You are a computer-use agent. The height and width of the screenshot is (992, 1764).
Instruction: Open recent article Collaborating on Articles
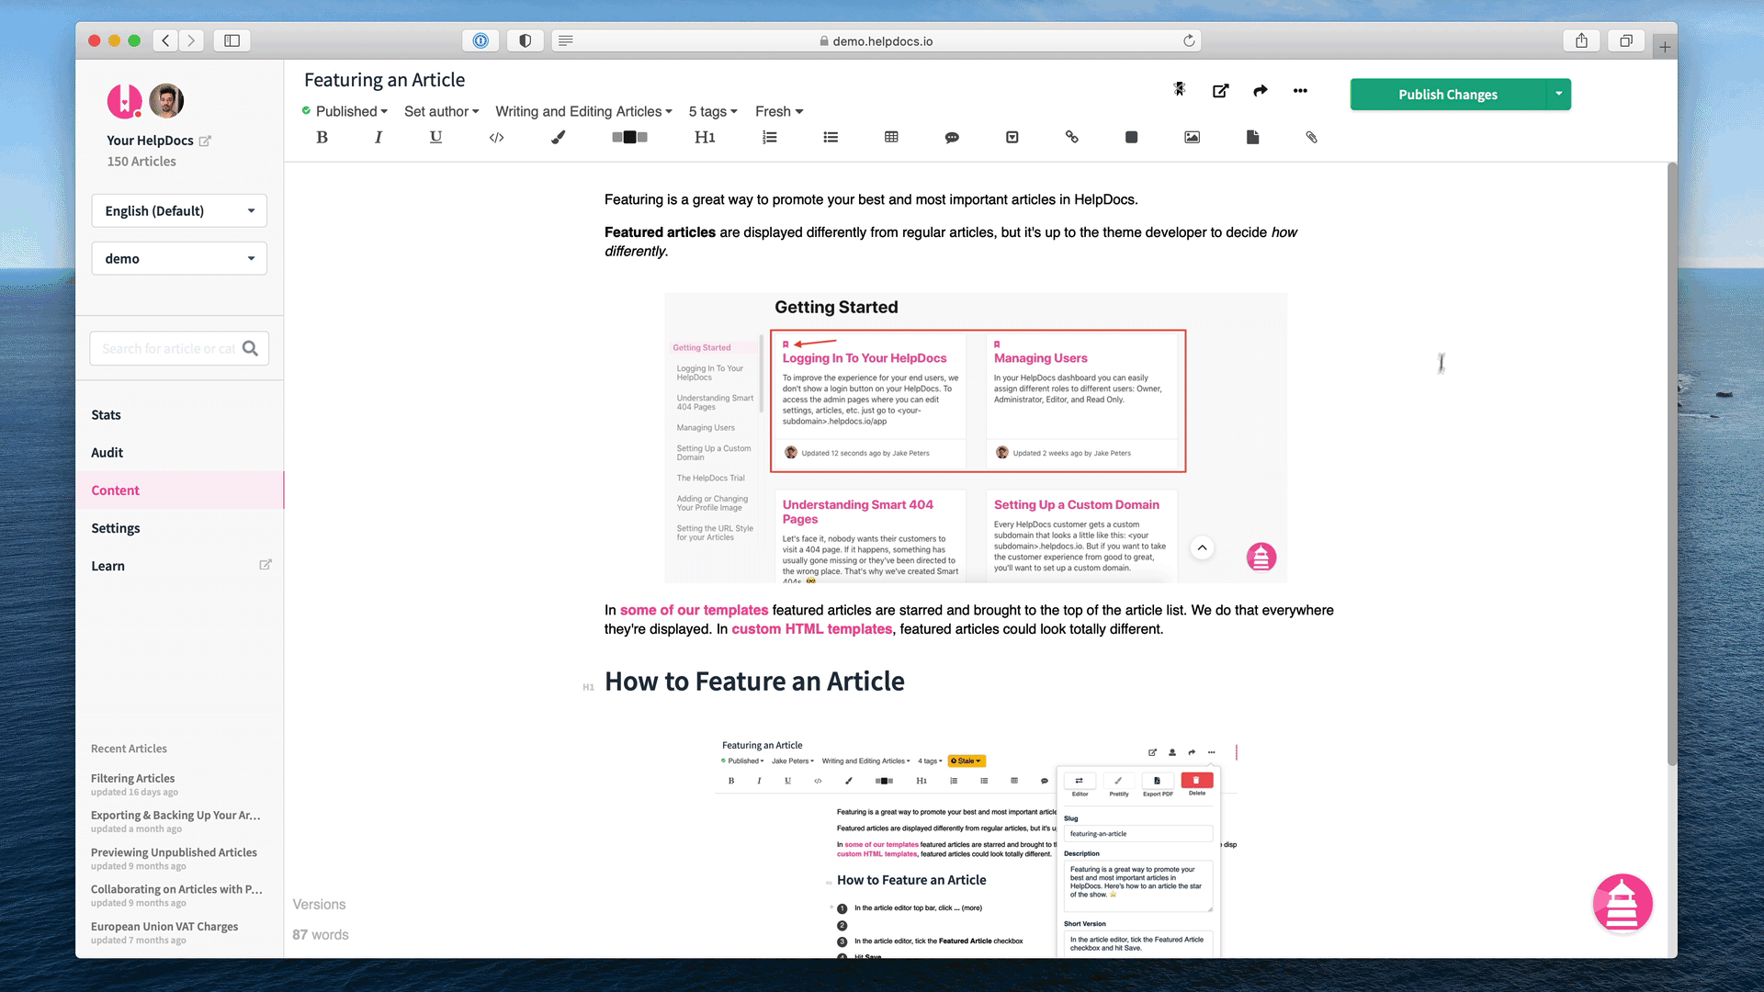click(176, 889)
